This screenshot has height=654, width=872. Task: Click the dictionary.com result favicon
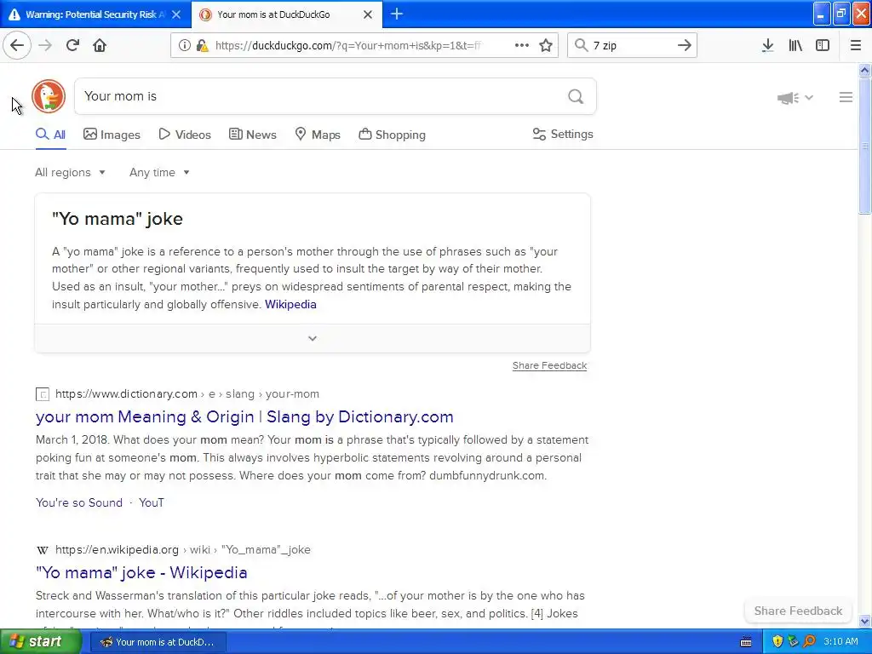(x=43, y=394)
